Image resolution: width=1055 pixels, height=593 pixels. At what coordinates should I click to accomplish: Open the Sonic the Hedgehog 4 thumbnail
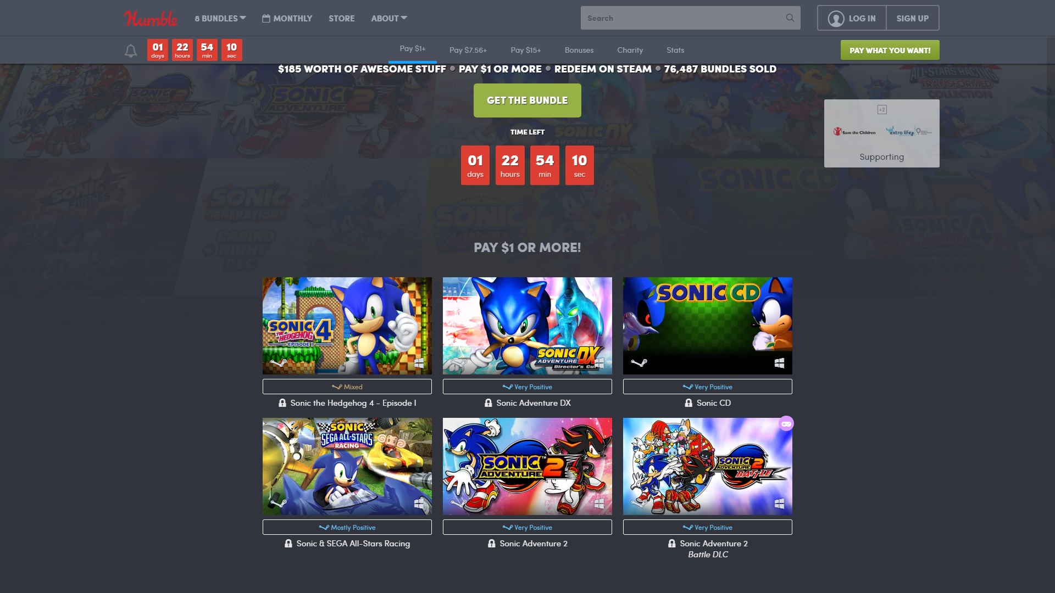[x=347, y=326]
